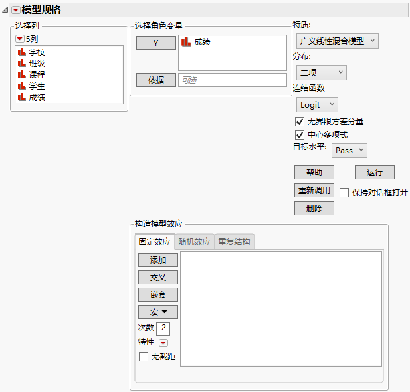The image size is (410, 392).
Task: Click the nominal icon beside 成绩 in column list
Action: click(x=22, y=97)
